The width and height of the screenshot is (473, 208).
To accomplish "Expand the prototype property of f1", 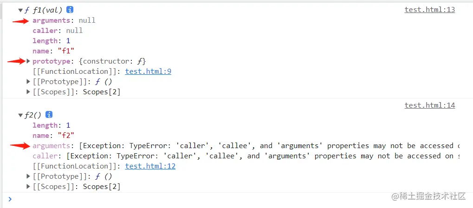I will coord(29,61).
